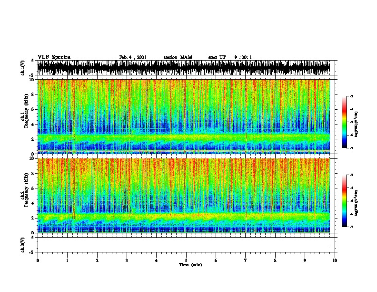
Task: Select the "start UT = 9:20:1" text
Action: (230, 57)
